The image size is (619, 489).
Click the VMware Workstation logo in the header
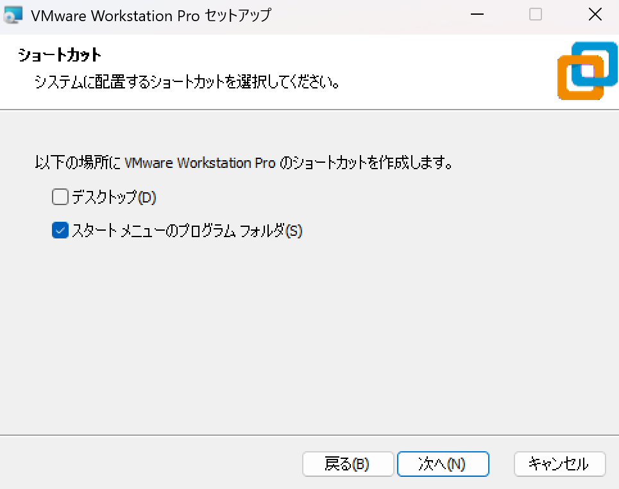coord(588,71)
